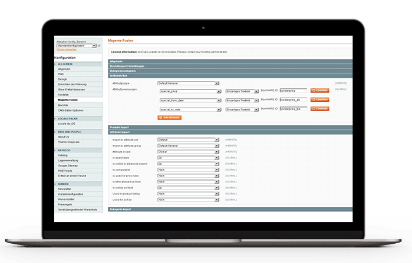This screenshot has width=412, height=263.
Task: Open E-Mail an einen Freund entry
Action: pos(72,176)
